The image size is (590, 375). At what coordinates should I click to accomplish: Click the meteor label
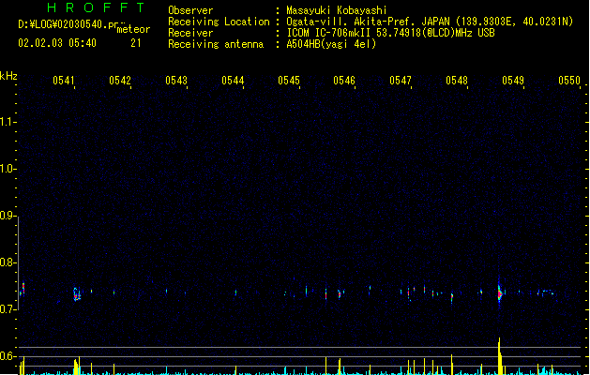pyautogui.click(x=133, y=29)
